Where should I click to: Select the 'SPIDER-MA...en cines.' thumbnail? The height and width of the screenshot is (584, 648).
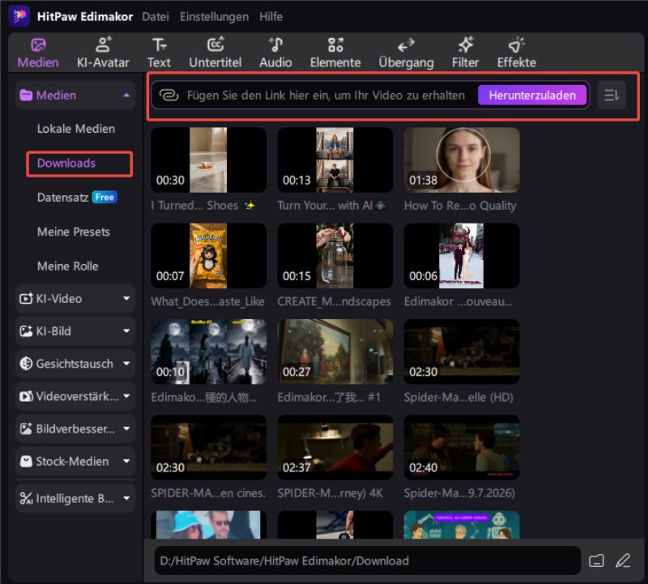[208, 448]
